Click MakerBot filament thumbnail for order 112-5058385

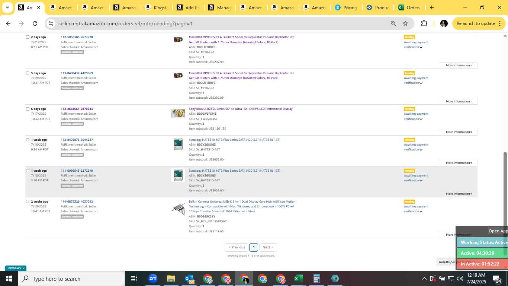pyautogui.click(x=178, y=39)
